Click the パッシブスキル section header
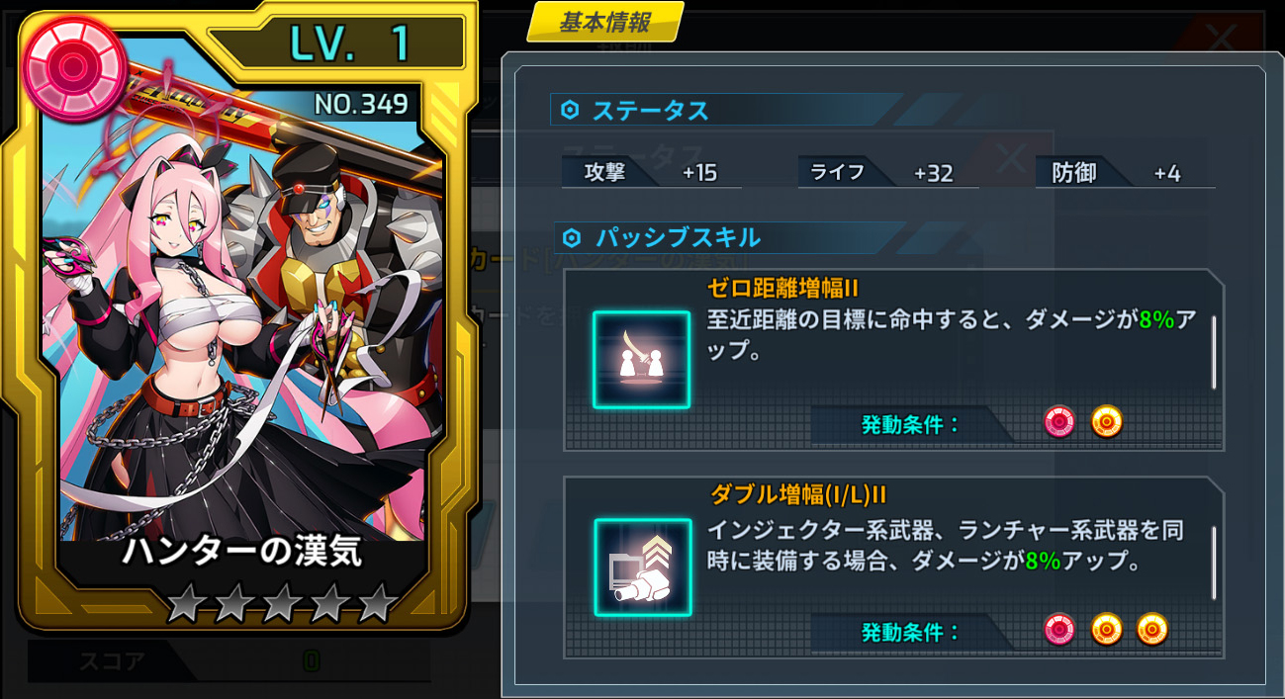Screen dimensions: 1285x699 point(730,238)
